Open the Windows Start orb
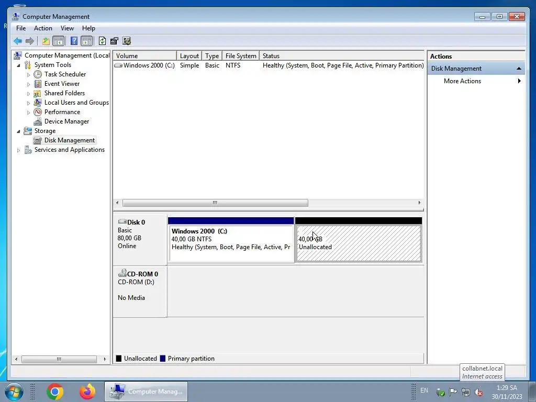 (x=14, y=392)
